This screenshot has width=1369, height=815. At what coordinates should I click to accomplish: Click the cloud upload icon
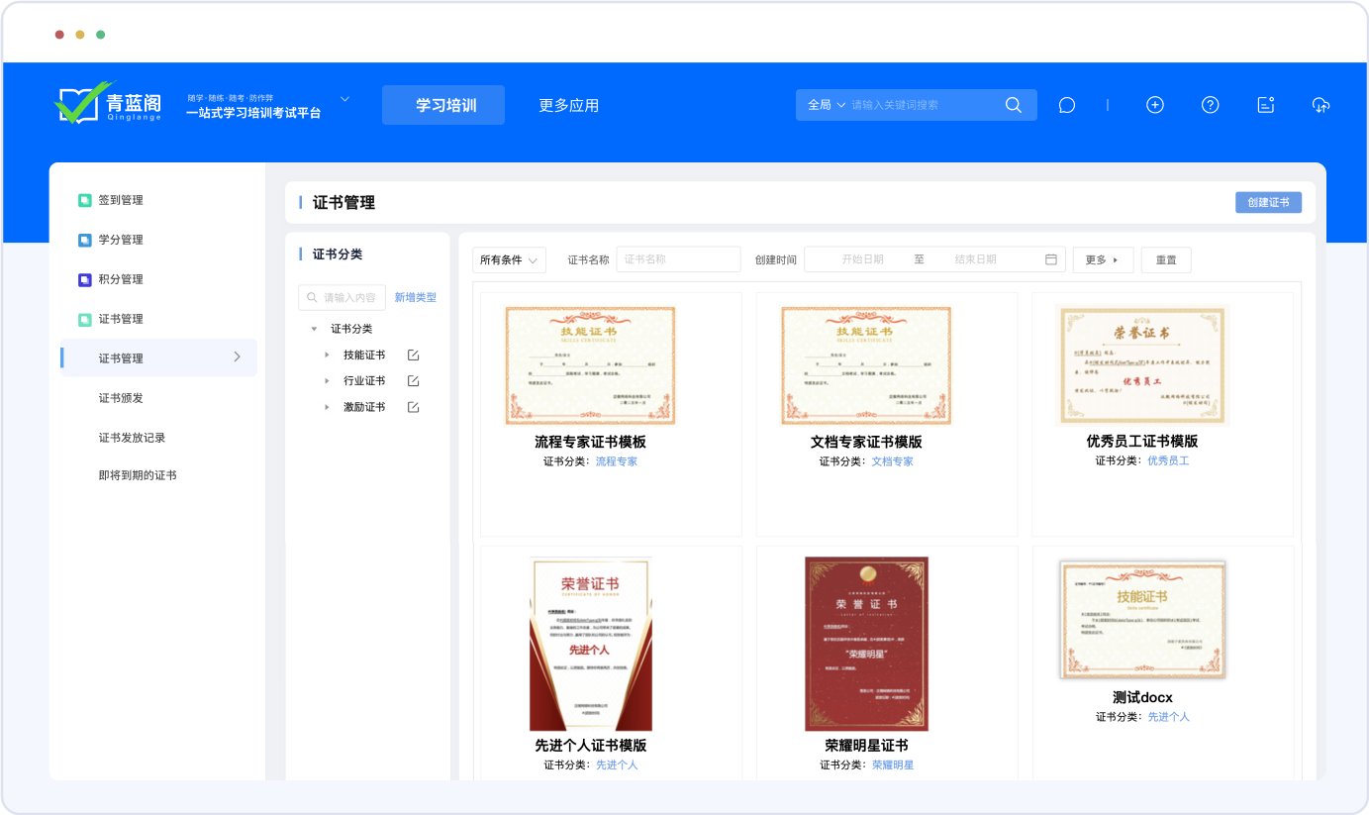tap(1320, 105)
